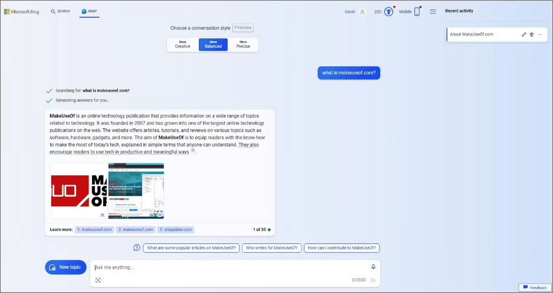This screenshot has width=553, height=293.
Task: Open more options for About MakeUseOf.com chat
Action: coord(539,35)
